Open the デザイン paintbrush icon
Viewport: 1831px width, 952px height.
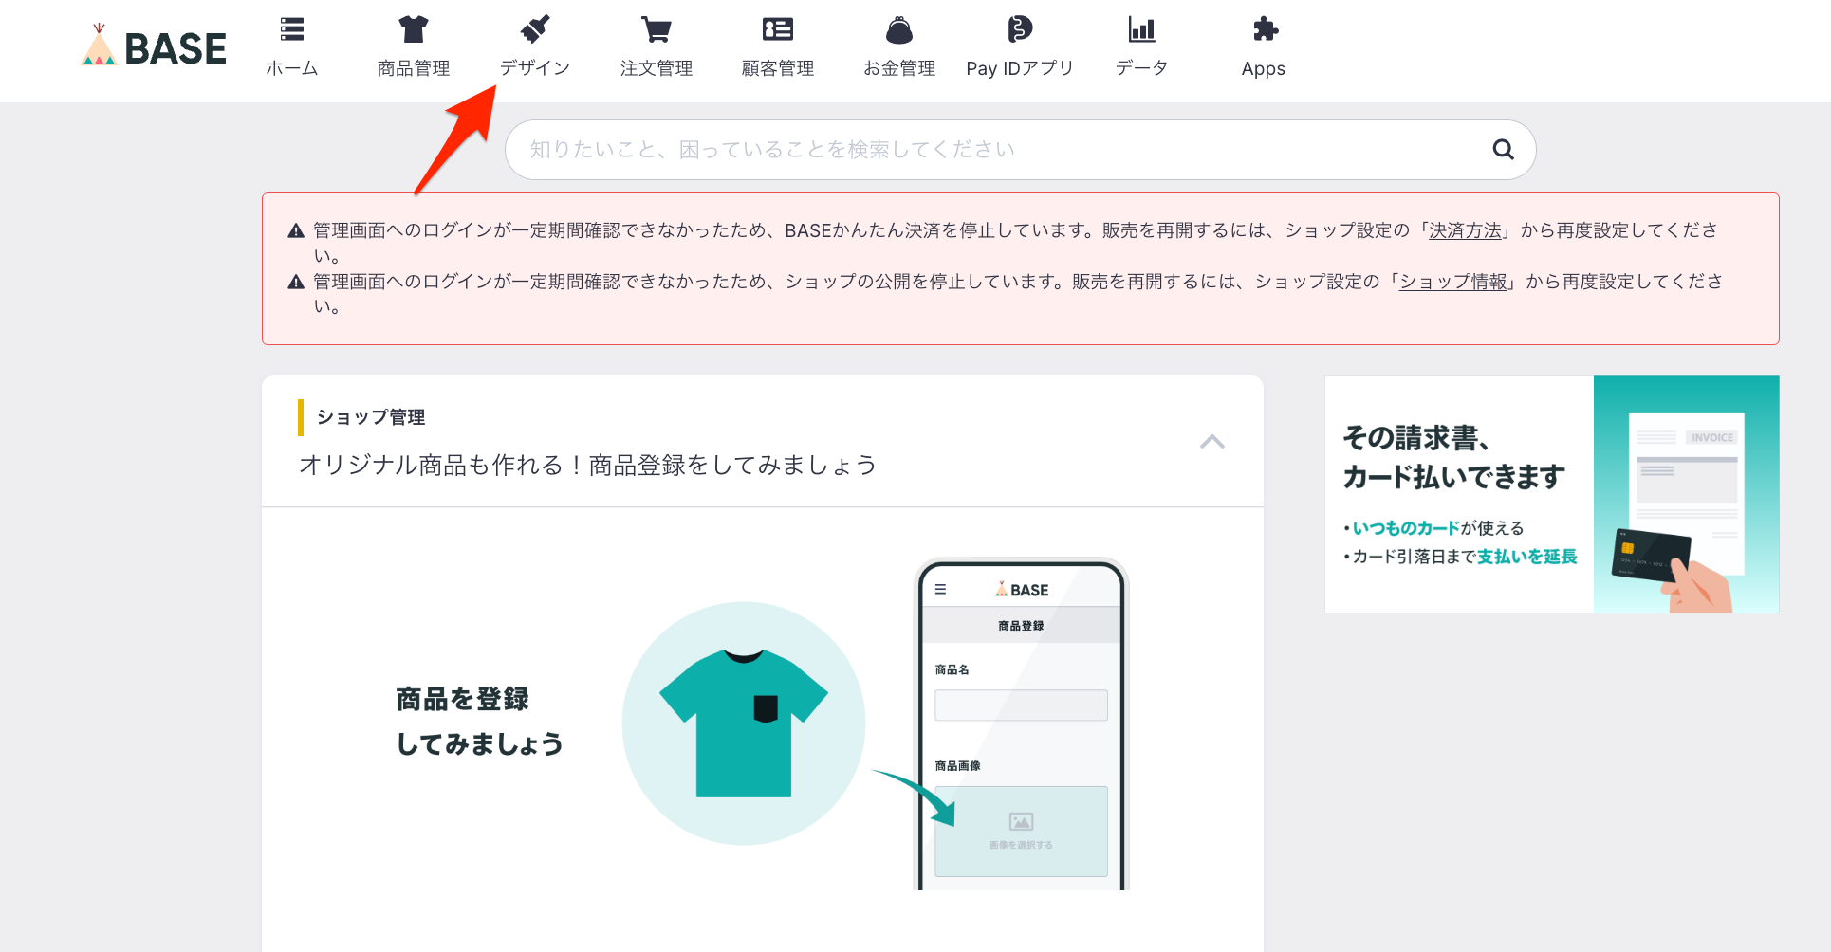pos(535,29)
